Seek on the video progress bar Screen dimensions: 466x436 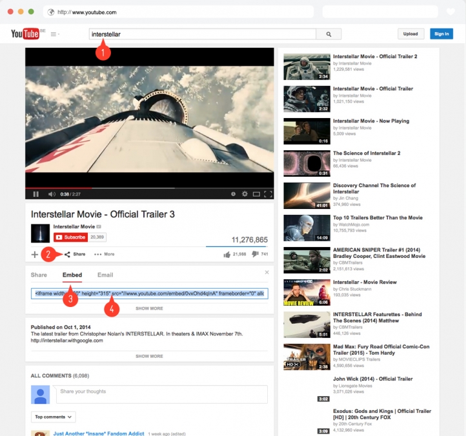(150, 188)
